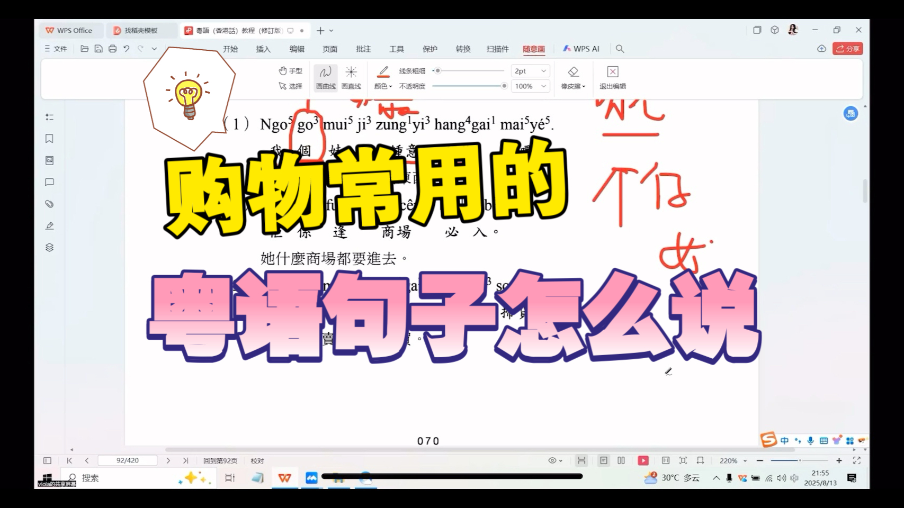The height and width of the screenshot is (508, 904).
Task: Switch to the 批注 ribbon tab
Action: [363, 49]
